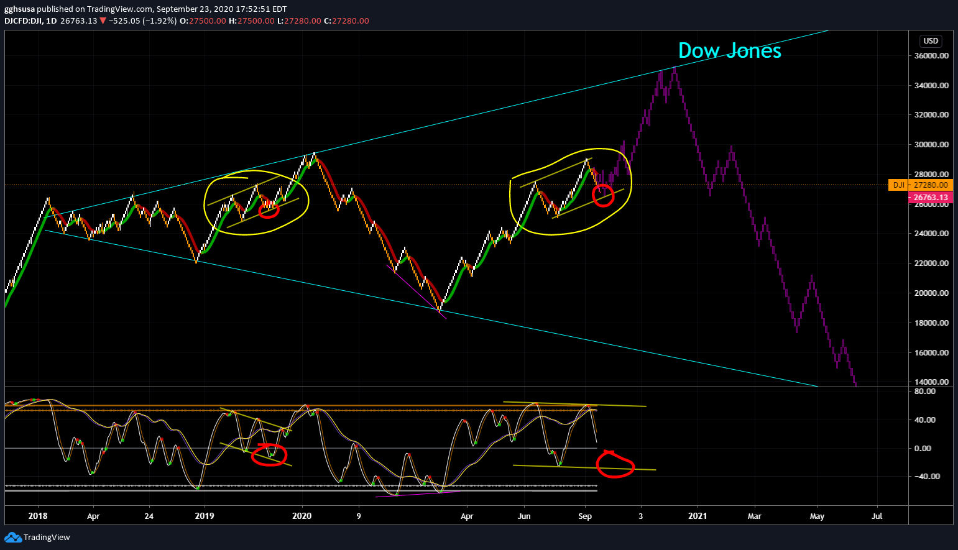This screenshot has width=958, height=550.
Task: Click the red down-triangle price change indicator
Action: tap(103, 21)
